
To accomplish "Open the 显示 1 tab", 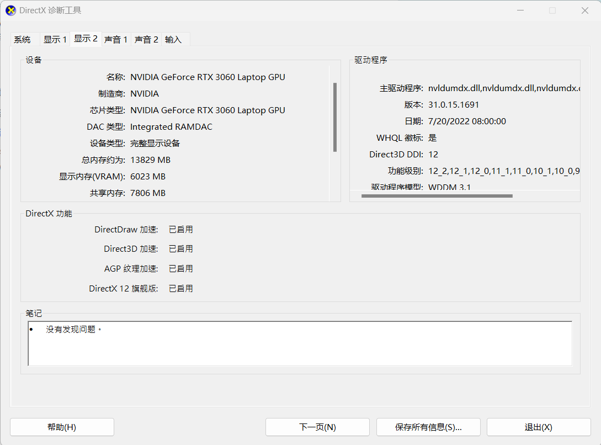I will [x=55, y=40].
